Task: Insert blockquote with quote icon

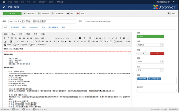Action: 85,41
